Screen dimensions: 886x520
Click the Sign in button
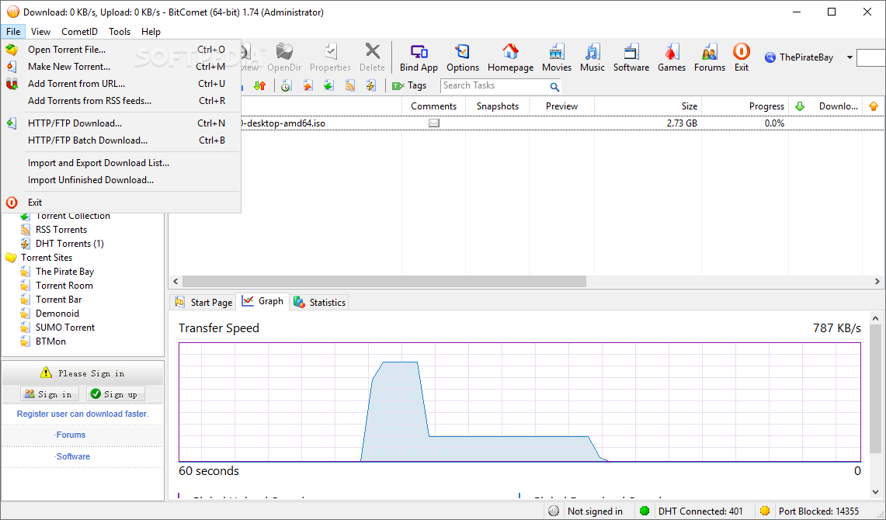pyautogui.click(x=49, y=394)
